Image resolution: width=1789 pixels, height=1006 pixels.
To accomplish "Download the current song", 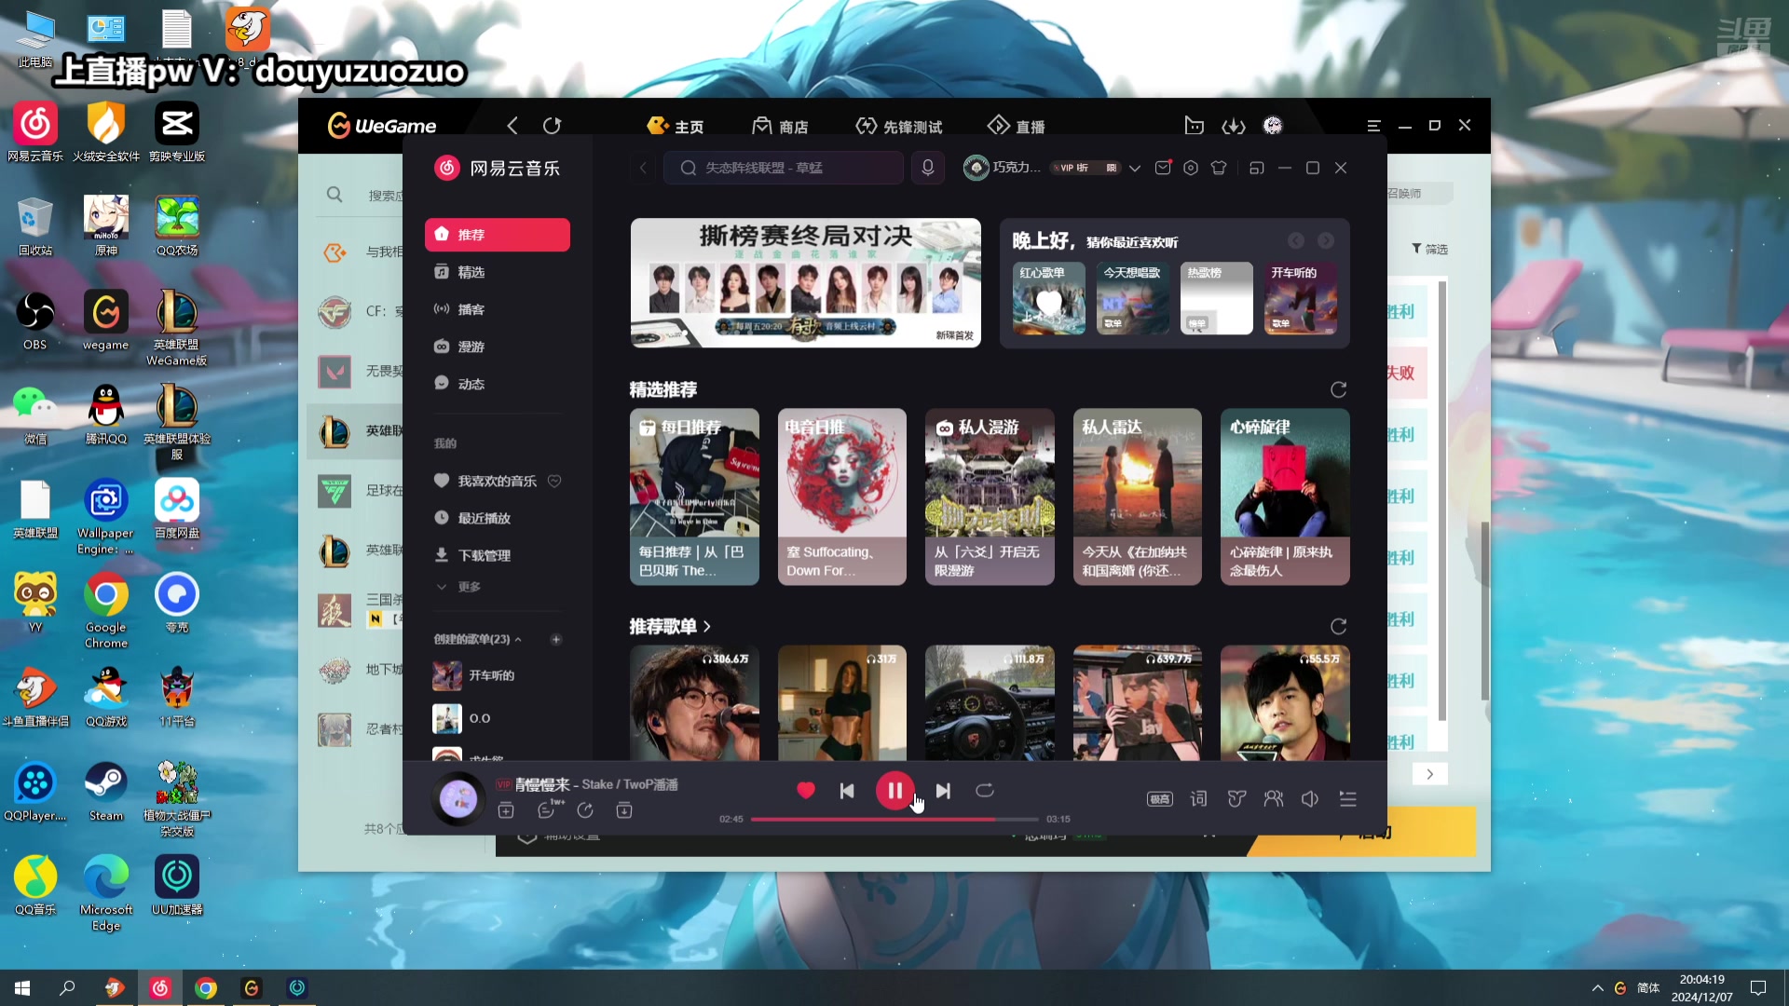I will pyautogui.click(x=624, y=810).
